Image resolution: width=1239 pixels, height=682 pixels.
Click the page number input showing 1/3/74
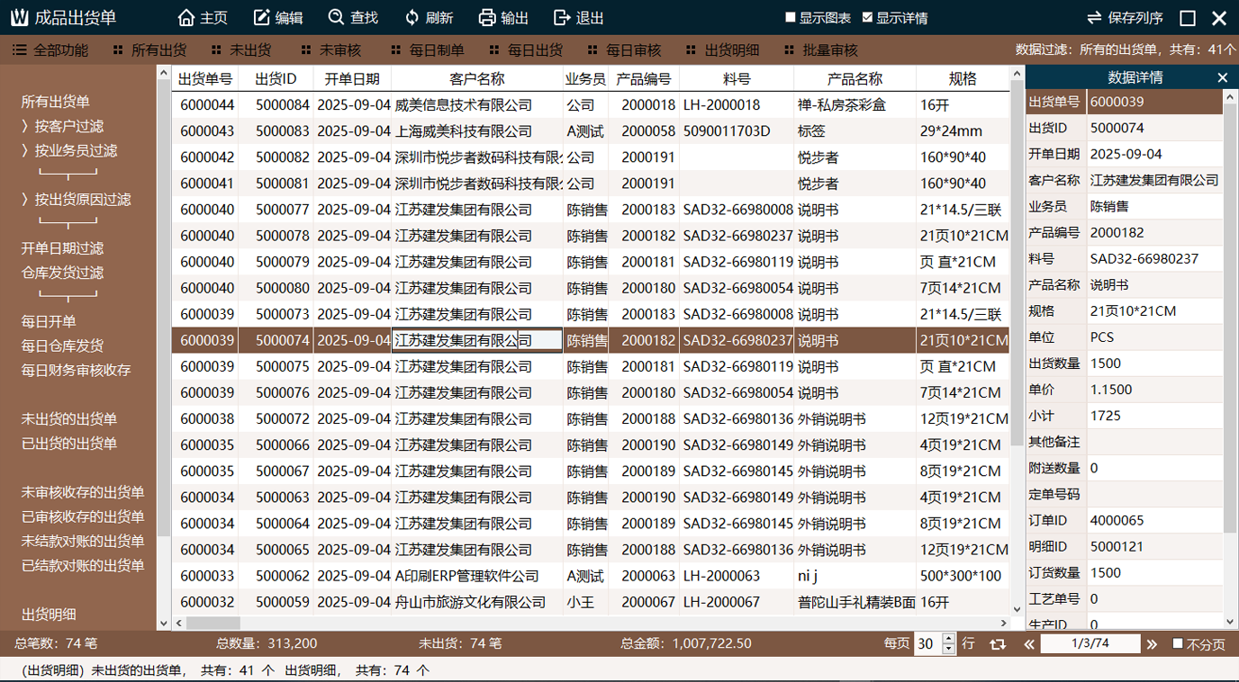pos(1091,643)
